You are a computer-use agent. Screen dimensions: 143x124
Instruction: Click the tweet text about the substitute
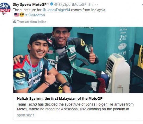tap(59, 10)
